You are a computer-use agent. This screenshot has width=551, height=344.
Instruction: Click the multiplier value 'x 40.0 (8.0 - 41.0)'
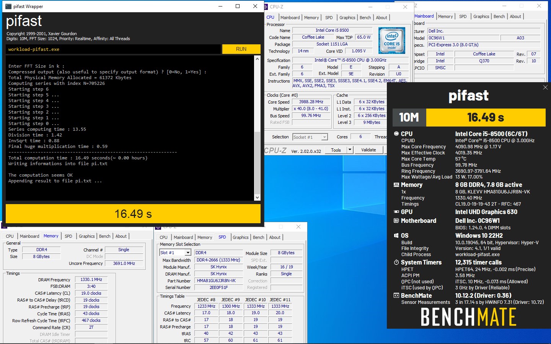(311, 109)
